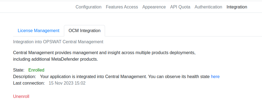
Task: Click the heading Integration into OPSWAT Central Management
Action: coord(58,42)
